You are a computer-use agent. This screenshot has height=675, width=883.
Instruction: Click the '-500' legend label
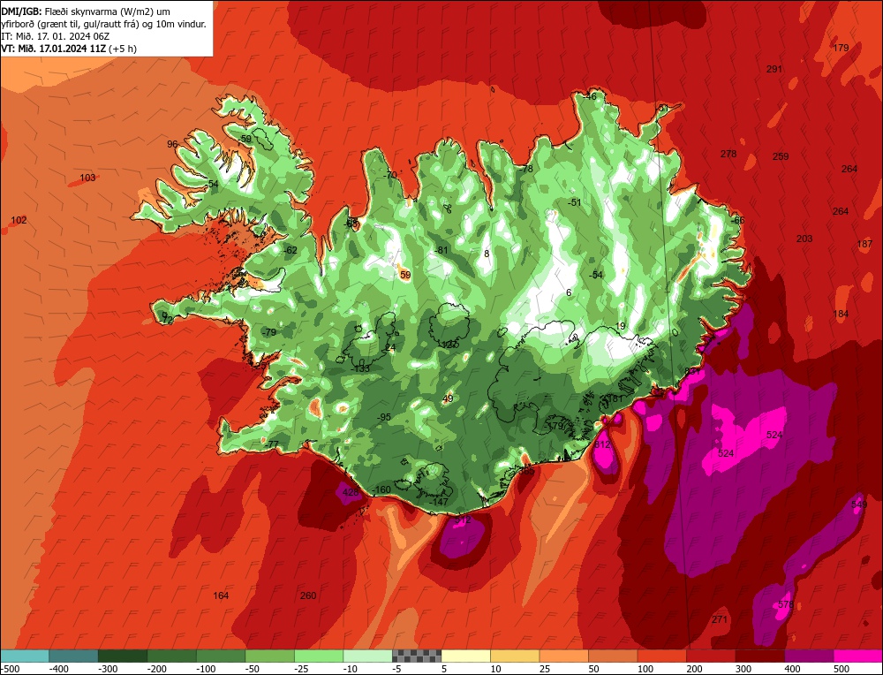coord(10,669)
